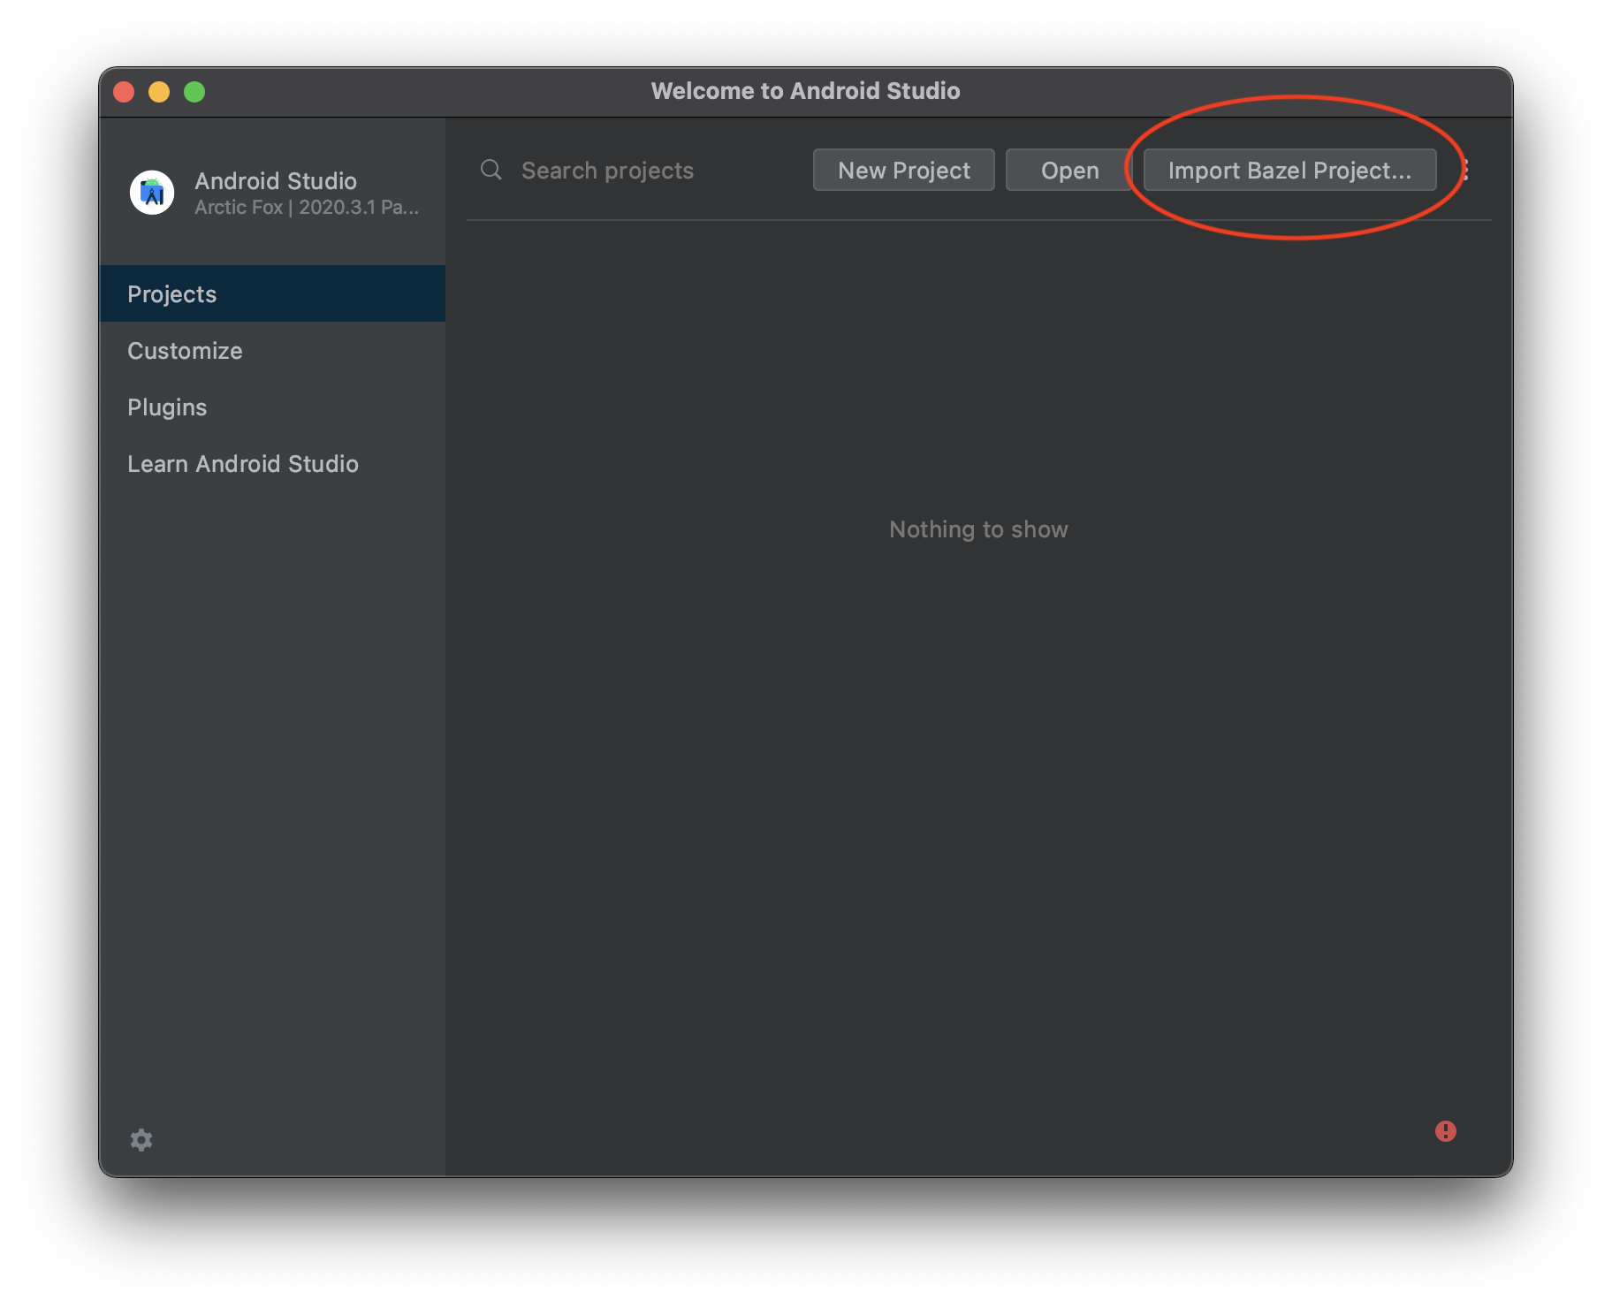Select the Projects tab
1612x1308 pixels.
[272, 293]
